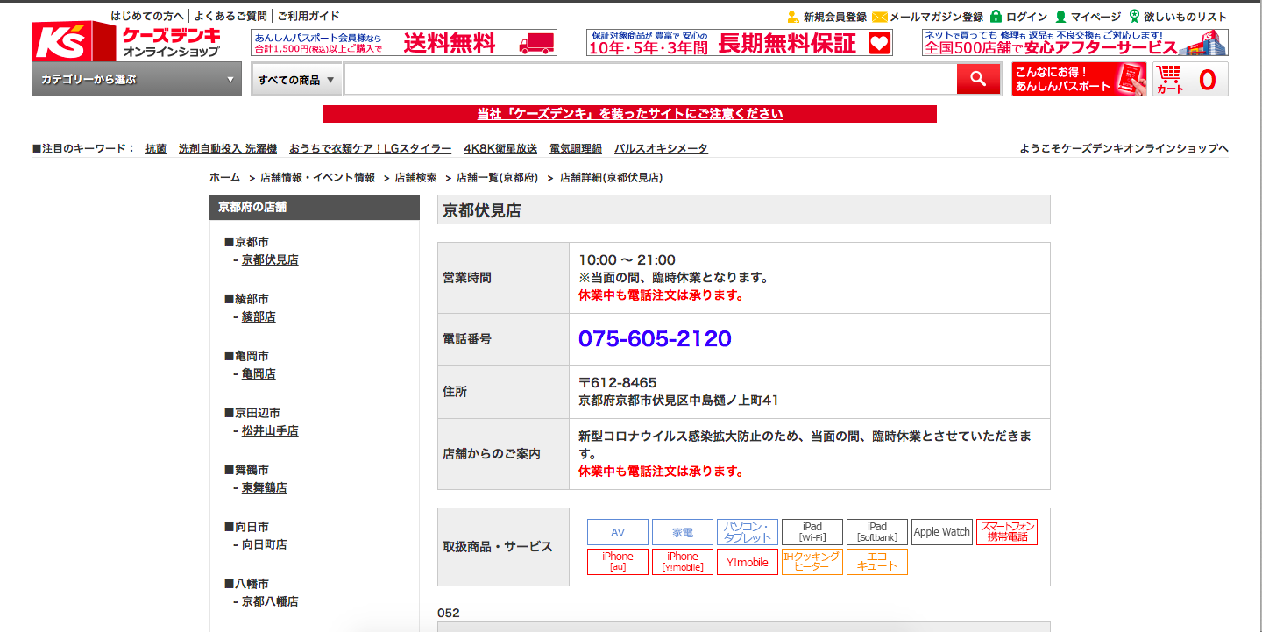This screenshot has height=632, width=1262.
Task: Open 亀岡店 in sidebar
Action: (259, 373)
